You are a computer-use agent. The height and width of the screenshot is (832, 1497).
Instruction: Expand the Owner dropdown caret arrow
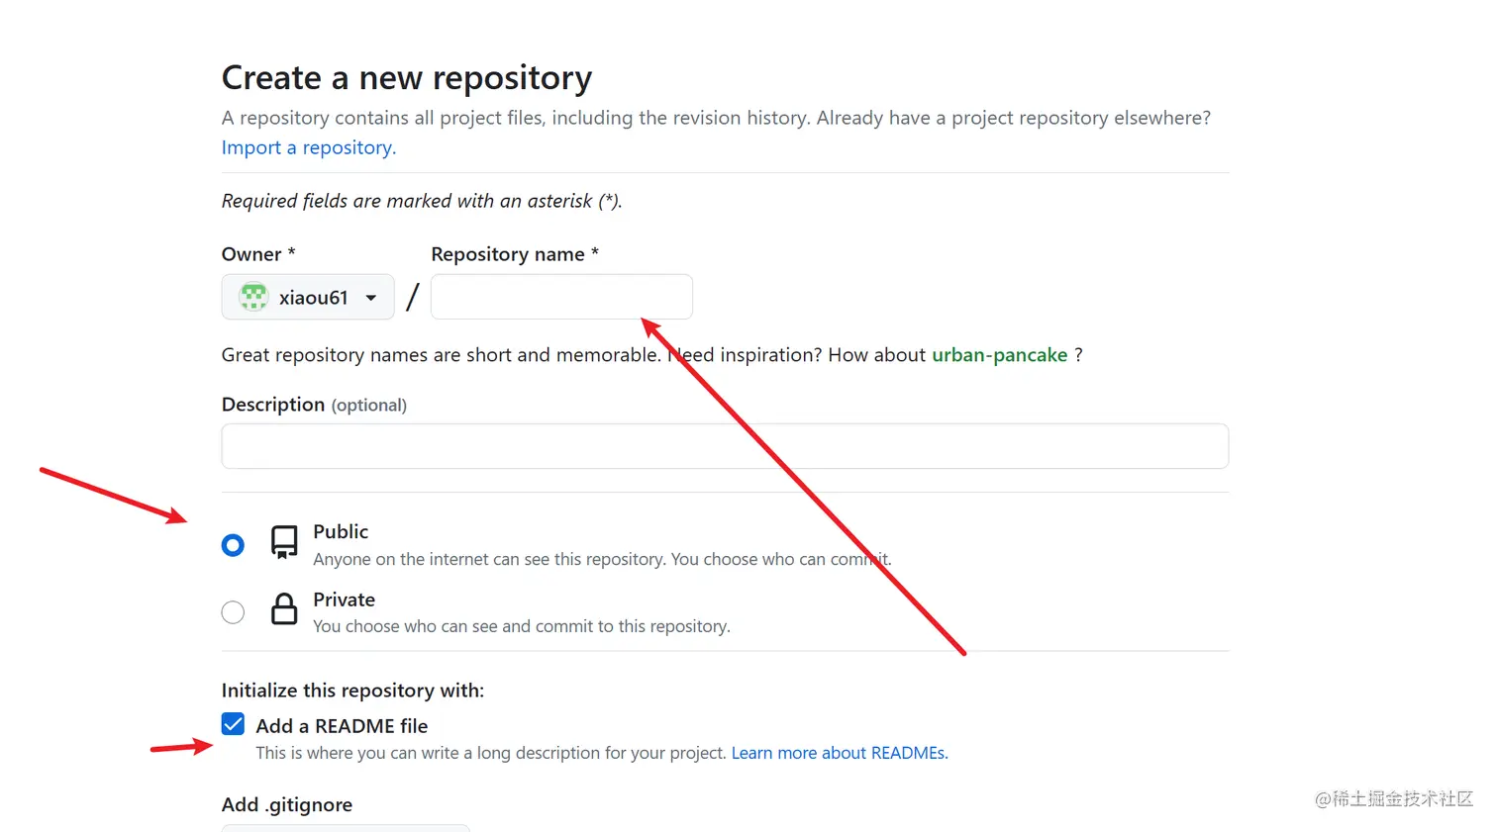(371, 298)
